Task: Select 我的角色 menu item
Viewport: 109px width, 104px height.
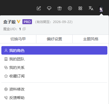Action: click(54, 50)
